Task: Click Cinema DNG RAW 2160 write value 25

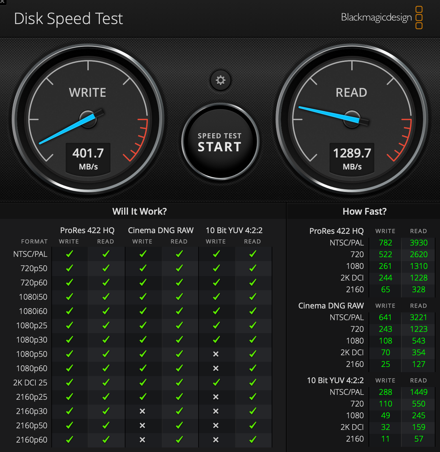Action: (385, 364)
